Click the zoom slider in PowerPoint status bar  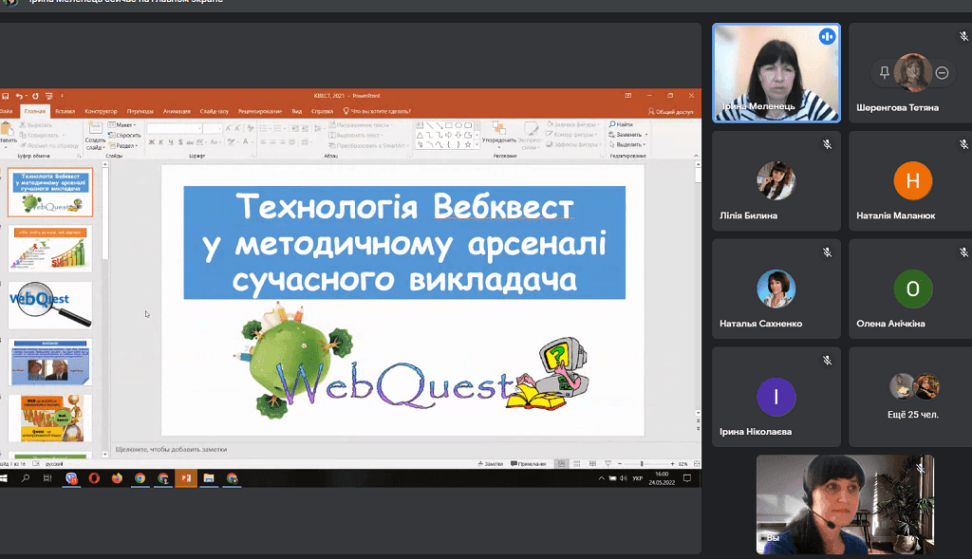point(643,463)
